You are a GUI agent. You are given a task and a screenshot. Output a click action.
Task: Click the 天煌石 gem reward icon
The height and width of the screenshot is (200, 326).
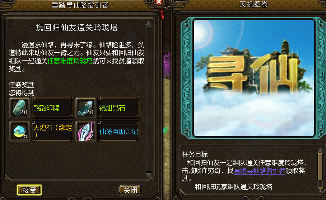pos(19,131)
